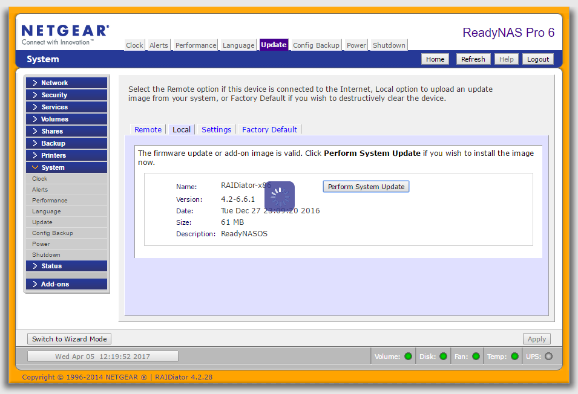The height and width of the screenshot is (394, 578).
Task: Click the Refresh button
Action: 473,59
